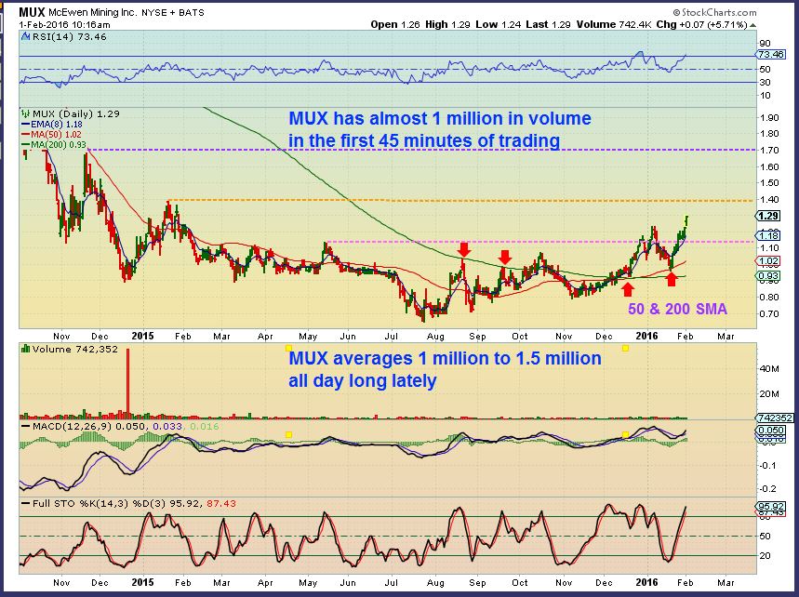Click the MUX ticker symbol in the title
This screenshot has height=597, width=799.
point(33,12)
